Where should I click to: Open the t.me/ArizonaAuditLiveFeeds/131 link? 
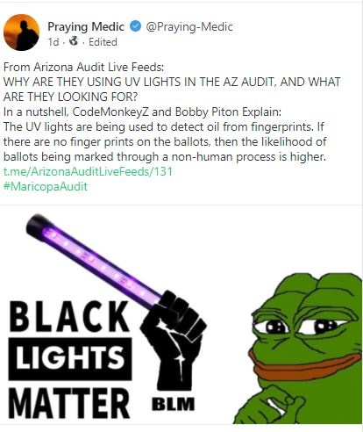[x=88, y=171]
